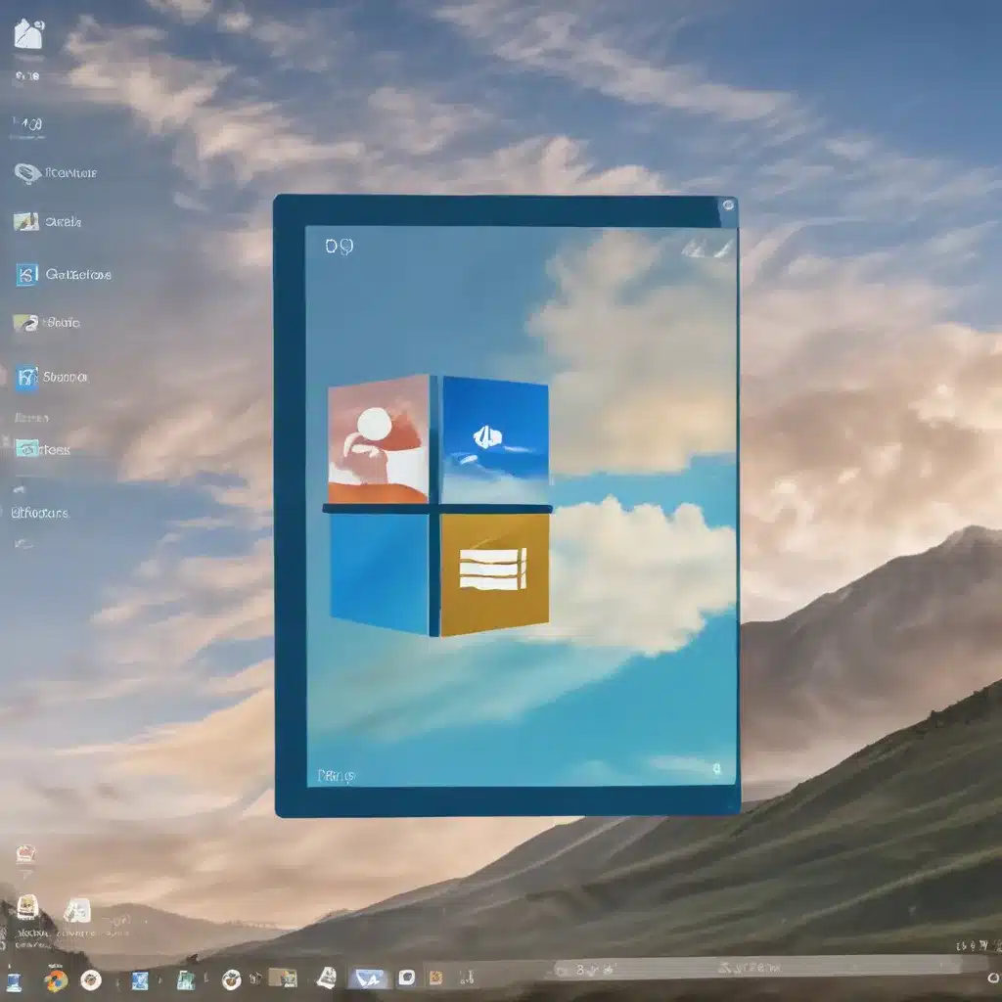Open the white printer-like icon above the taskbar
This screenshot has height=1002, width=1002.
pyautogui.click(x=27, y=907)
